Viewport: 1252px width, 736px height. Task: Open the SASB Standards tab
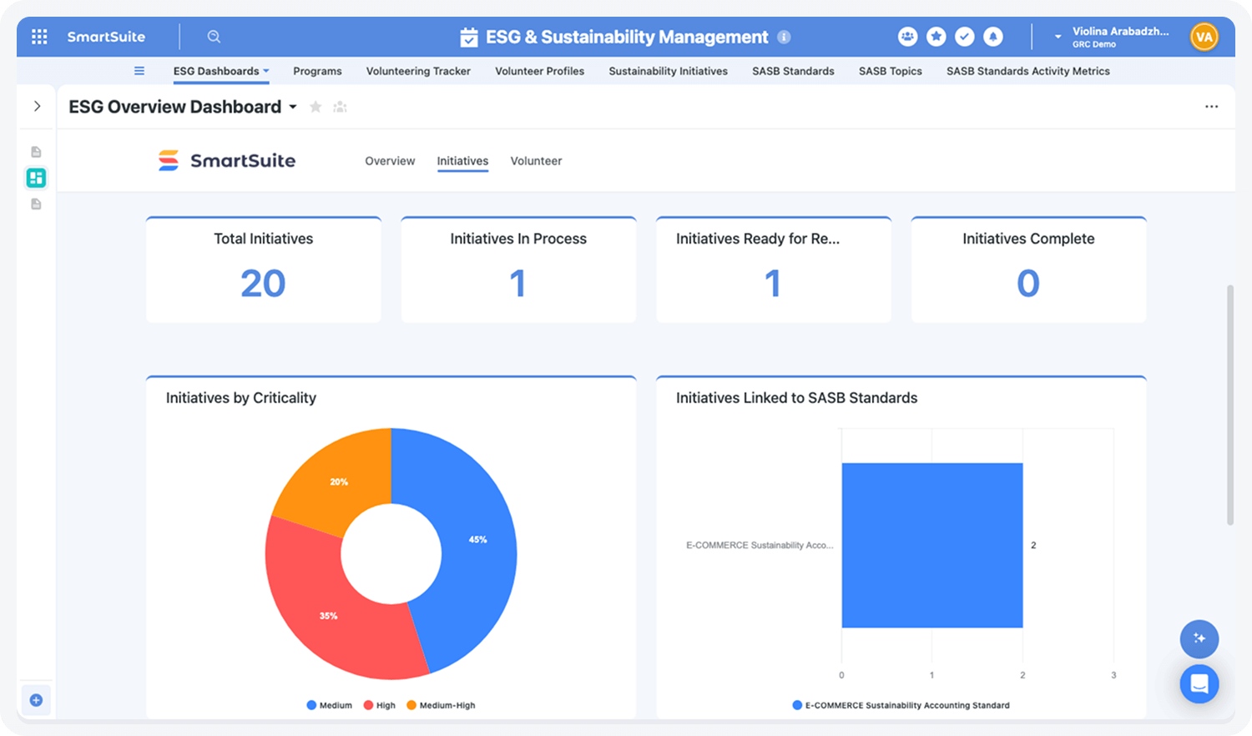(x=793, y=71)
